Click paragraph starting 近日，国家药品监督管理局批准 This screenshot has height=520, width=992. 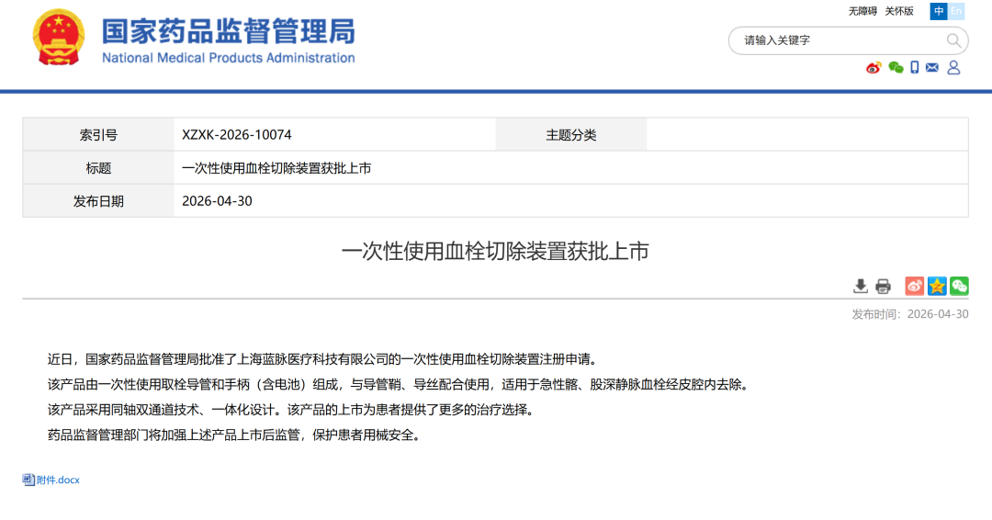322,359
